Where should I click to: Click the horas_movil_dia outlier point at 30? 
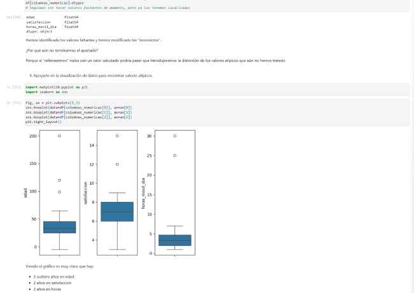(175, 136)
